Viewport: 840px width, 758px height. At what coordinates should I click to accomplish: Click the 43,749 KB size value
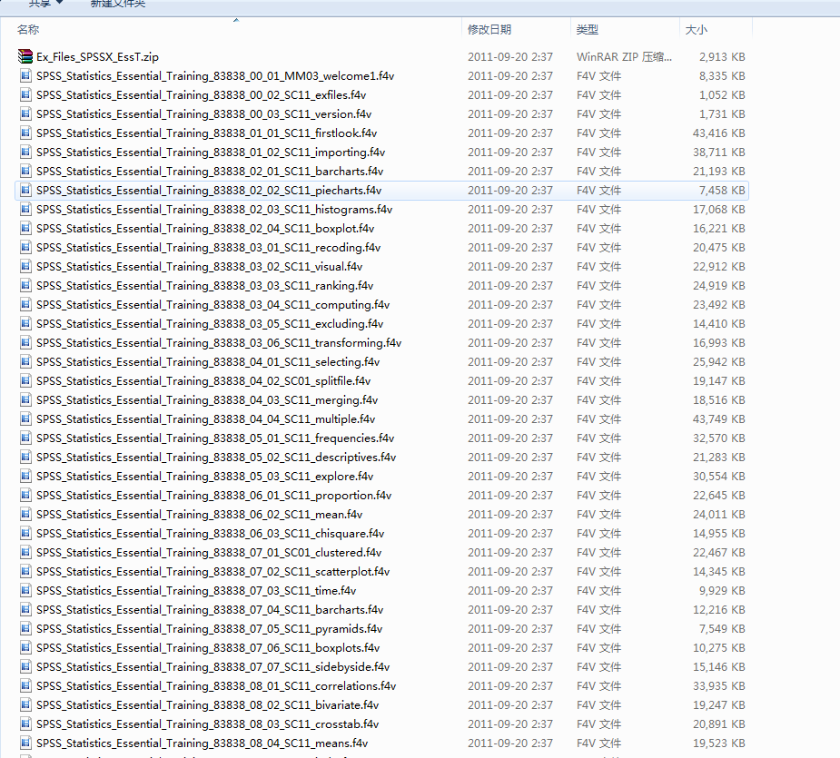[719, 418]
